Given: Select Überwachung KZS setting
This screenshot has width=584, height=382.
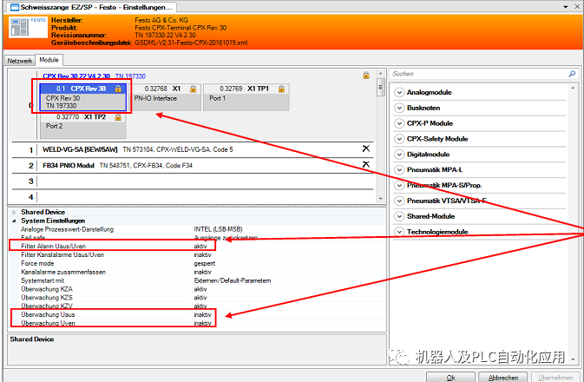Looking at the screenshot, I should [x=47, y=298].
